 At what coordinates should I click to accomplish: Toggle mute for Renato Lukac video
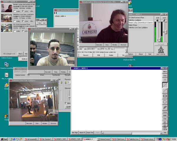pos(14,11)
